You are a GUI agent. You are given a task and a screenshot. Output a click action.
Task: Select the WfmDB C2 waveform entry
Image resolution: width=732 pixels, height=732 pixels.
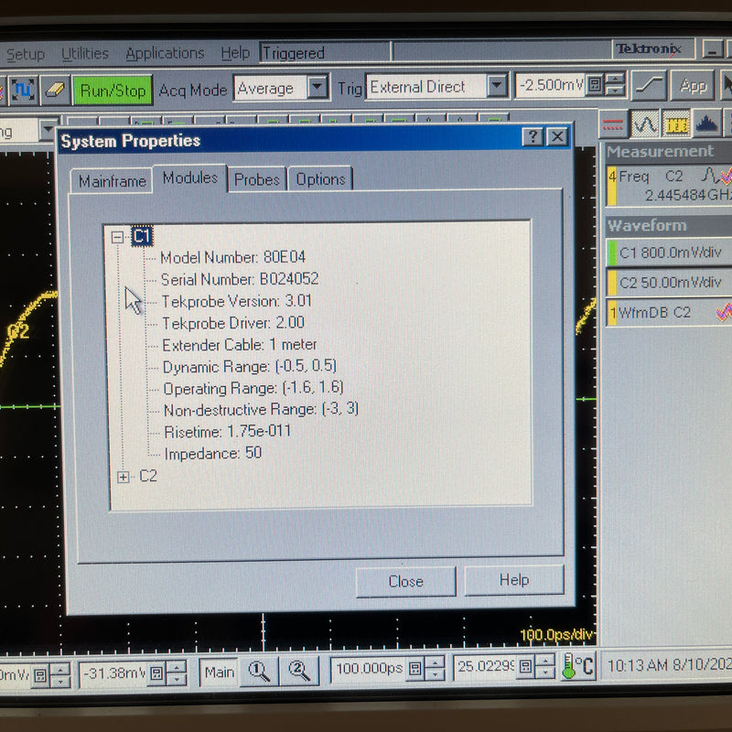tap(669, 312)
